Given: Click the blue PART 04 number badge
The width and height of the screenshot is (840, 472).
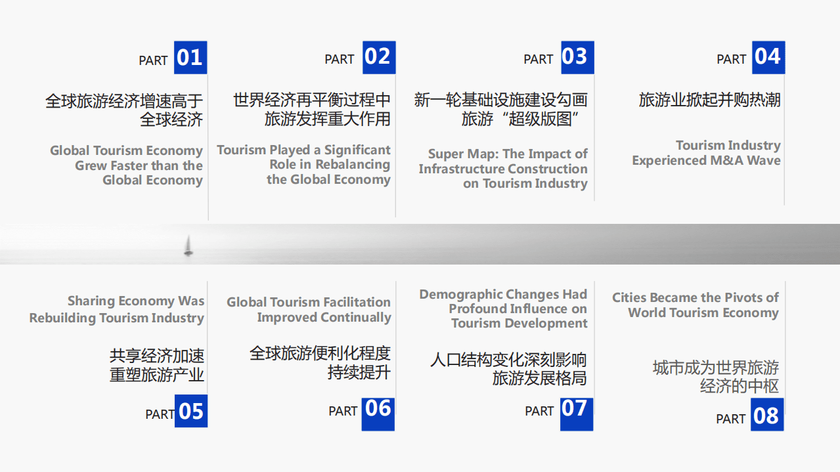Looking at the screenshot, I should point(768,58).
